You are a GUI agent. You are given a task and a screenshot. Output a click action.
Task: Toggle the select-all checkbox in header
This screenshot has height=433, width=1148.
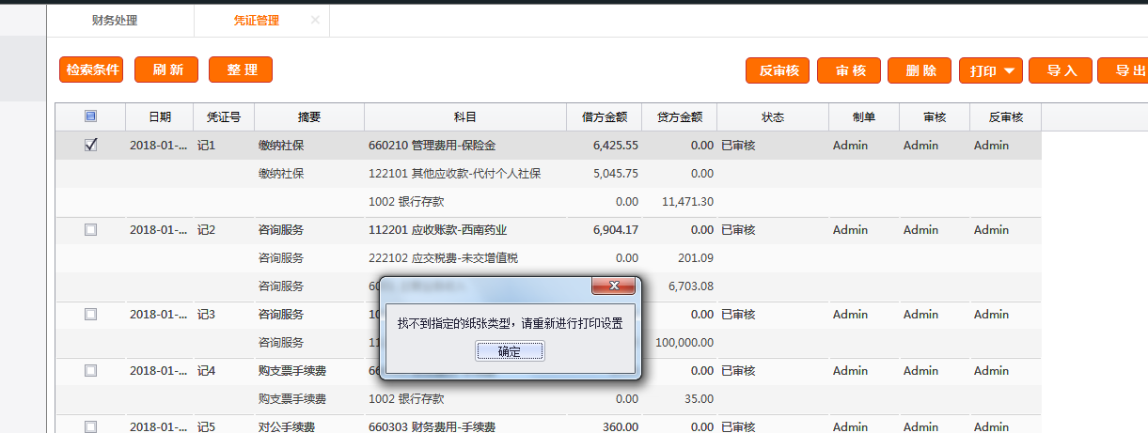pos(90,117)
